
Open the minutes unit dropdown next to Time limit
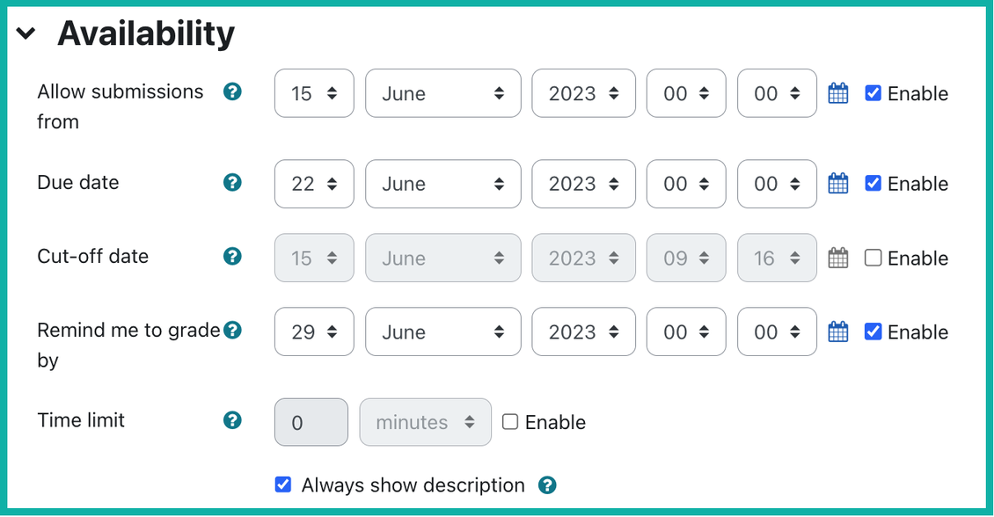pyautogui.click(x=425, y=421)
